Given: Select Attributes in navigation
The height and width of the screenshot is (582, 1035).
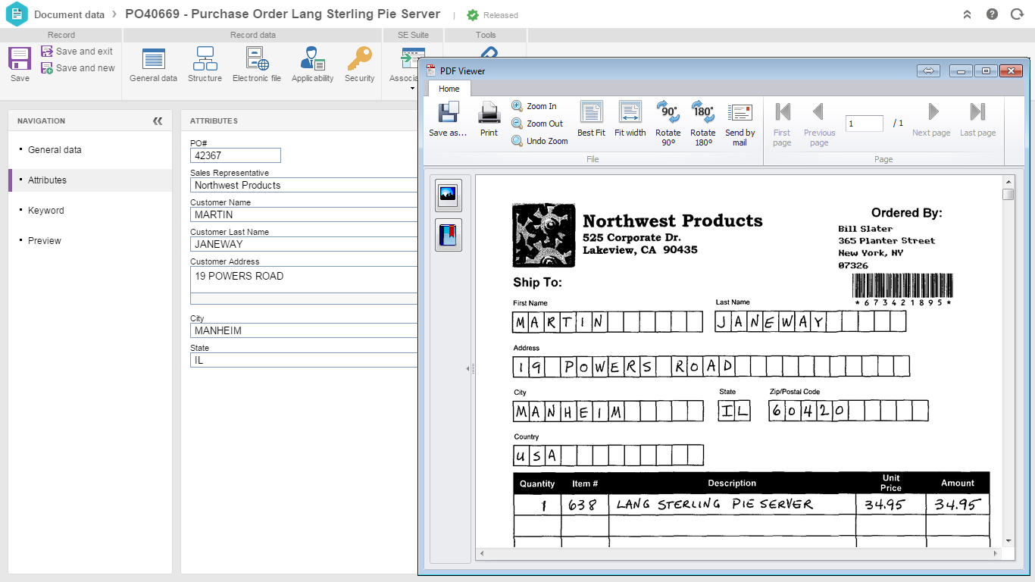Looking at the screenshot, I should click(x=47, y=180).
